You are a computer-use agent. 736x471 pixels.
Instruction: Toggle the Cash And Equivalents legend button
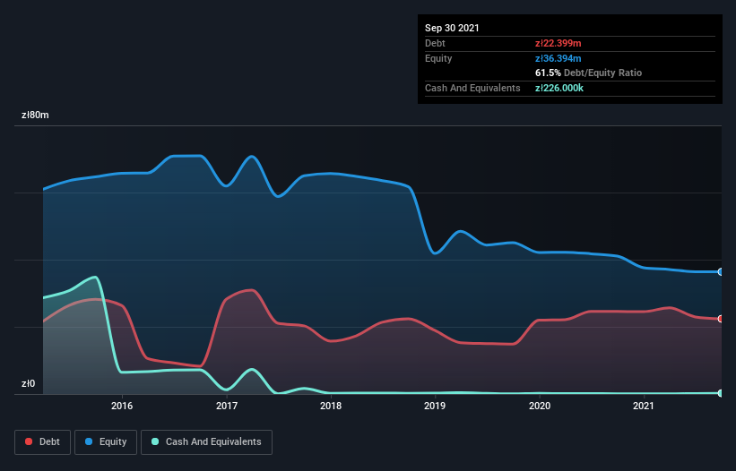coord(206,442)
